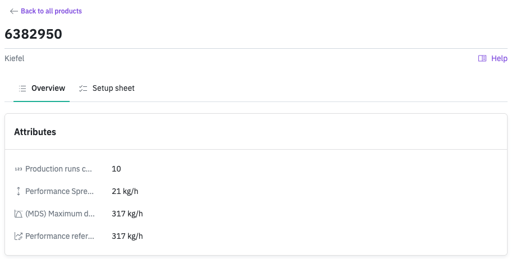Click the Kiefel subtitle text
This screenshot has height=259, width=516.
[x=15, y=58]
